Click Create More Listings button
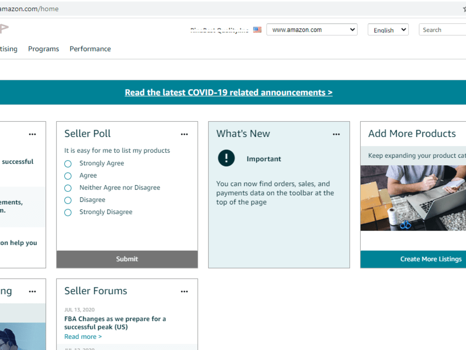466x350 pixels. 413,259
